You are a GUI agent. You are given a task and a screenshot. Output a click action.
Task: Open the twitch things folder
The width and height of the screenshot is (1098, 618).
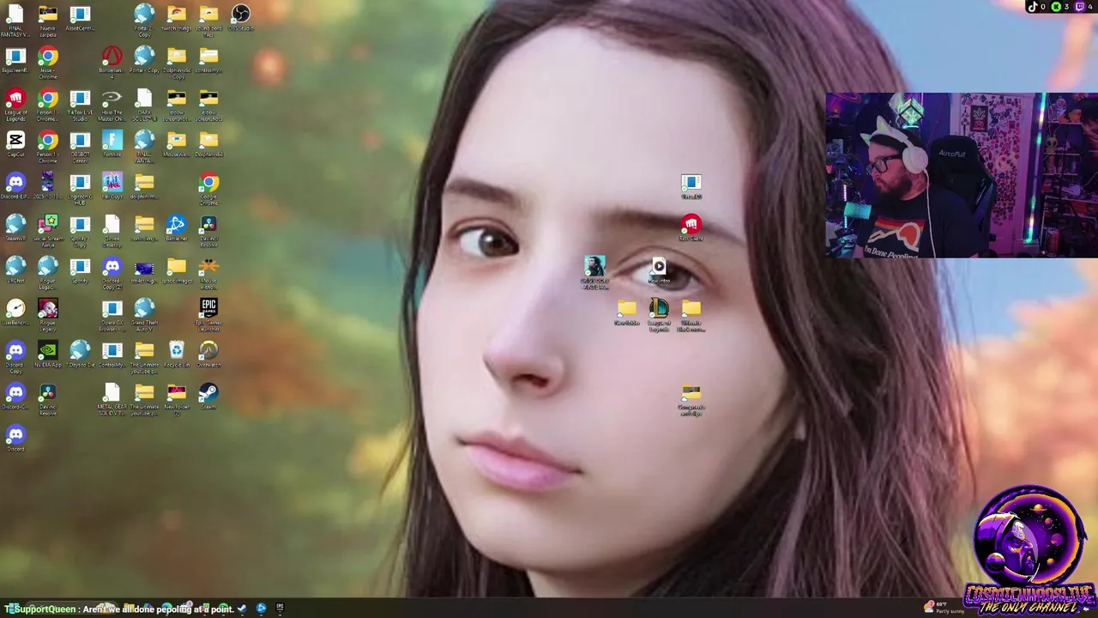[176, 15]
